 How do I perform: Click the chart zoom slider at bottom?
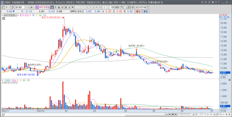click(184, 114)
